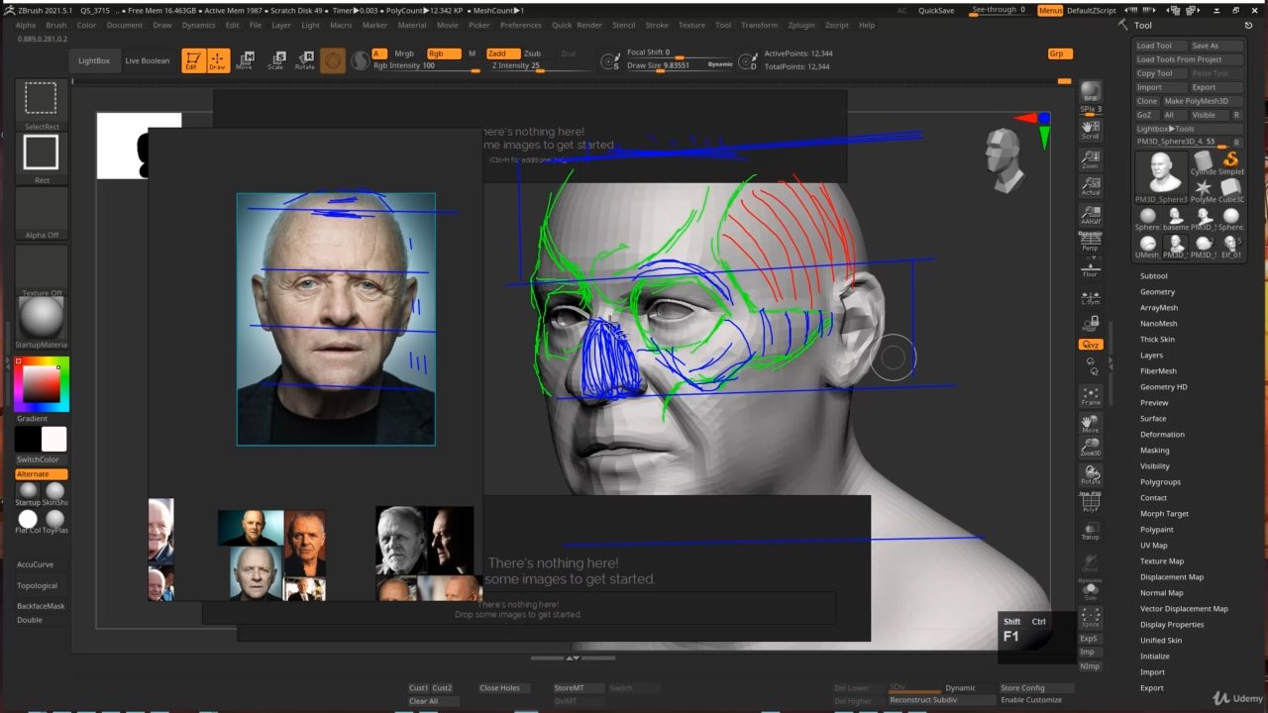Select the Move gizmo tool
The image size is (1268, 713).
tap(246, 59)
